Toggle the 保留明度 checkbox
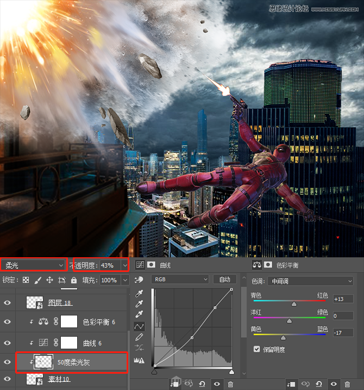 [x=256, y=349]
